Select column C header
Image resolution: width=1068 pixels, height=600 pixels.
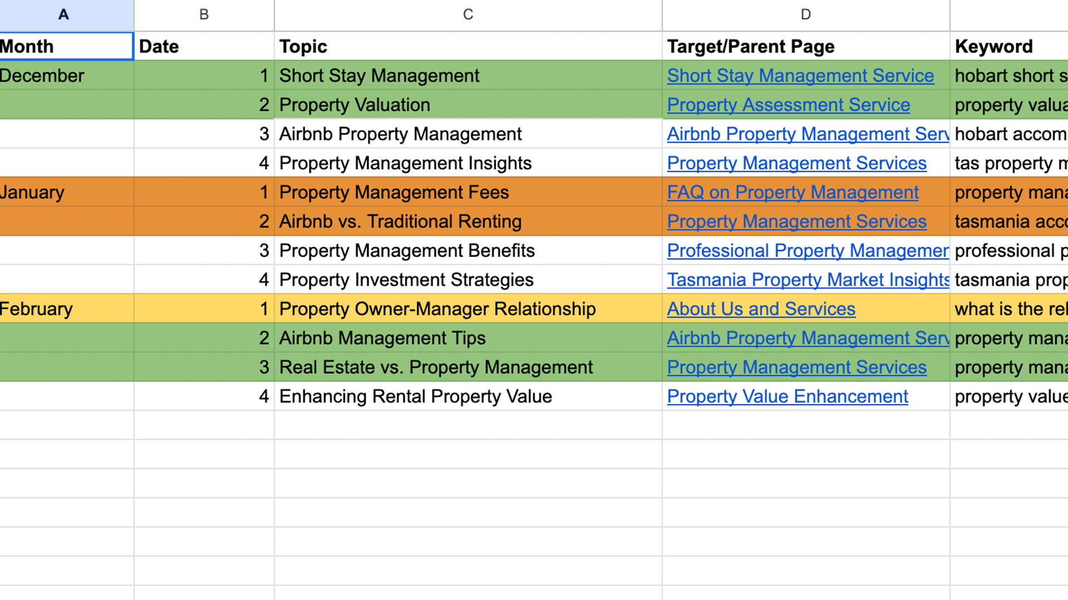pyautogui.click(x=468, y=14)
